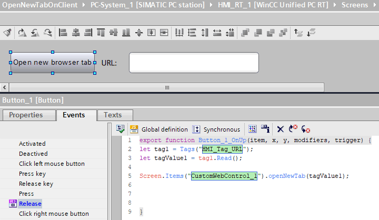Click the last arrow icon with red mark
Viewport: 379px width, 220px height.
point(306,129)
